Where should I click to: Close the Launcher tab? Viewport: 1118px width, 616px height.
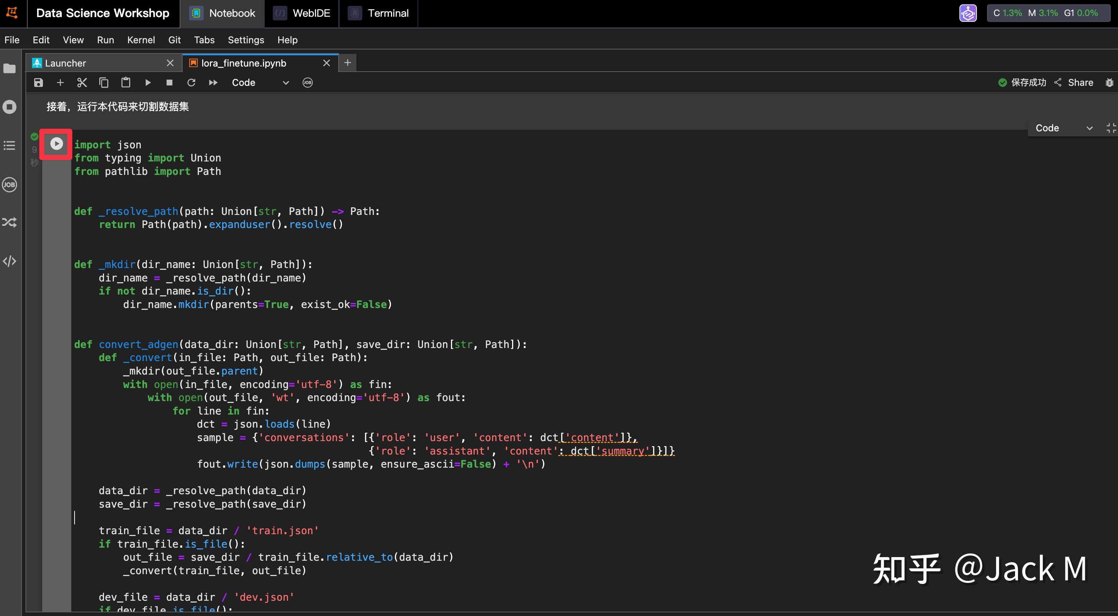click(x=170, y=63)
